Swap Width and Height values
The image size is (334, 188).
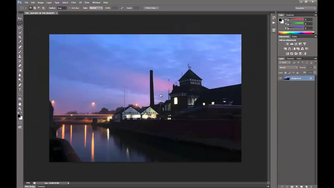[x=122, y=8]
